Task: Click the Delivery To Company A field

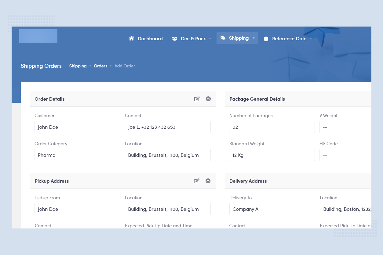Action: pyautogui.click(x=272, y=209)
